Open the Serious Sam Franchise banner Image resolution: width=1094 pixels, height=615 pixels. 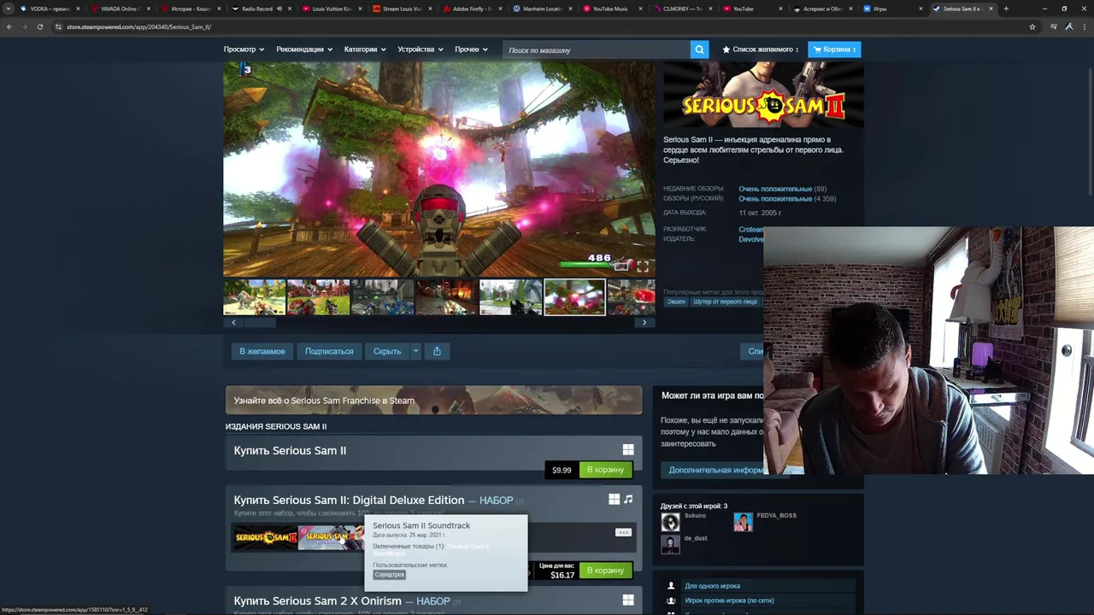433,401
